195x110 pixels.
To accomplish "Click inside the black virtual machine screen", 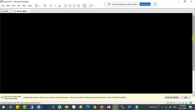I will click(96, 53).
